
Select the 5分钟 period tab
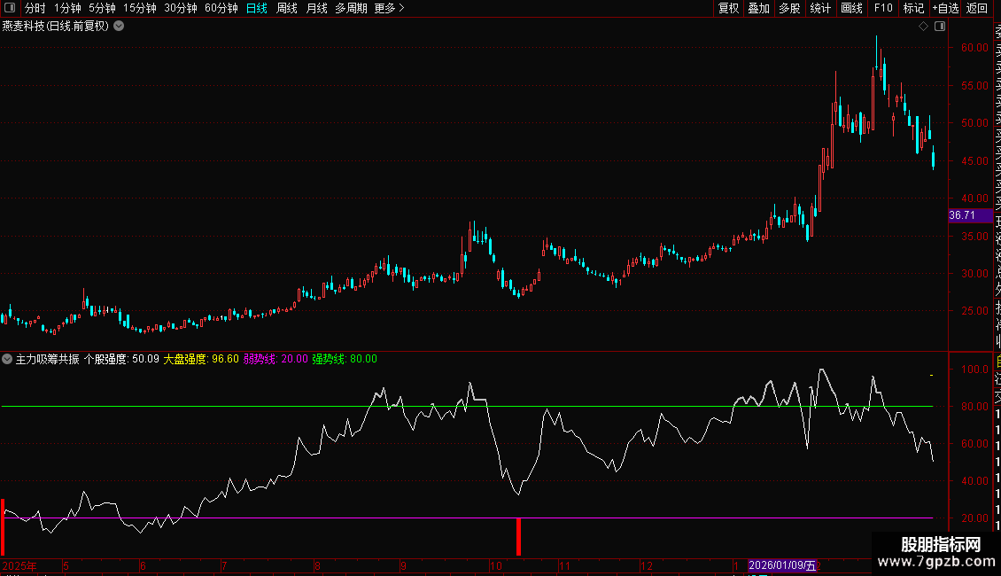tap(102, 8)
